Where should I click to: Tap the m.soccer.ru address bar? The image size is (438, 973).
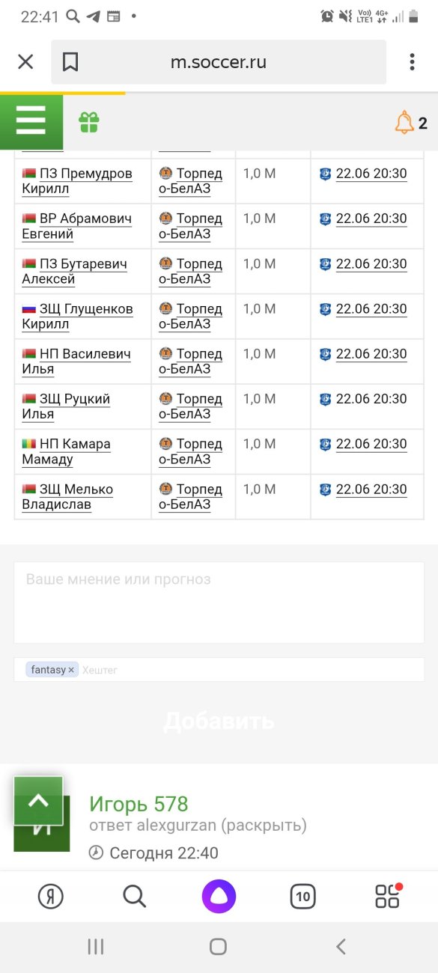coord(219,62)
